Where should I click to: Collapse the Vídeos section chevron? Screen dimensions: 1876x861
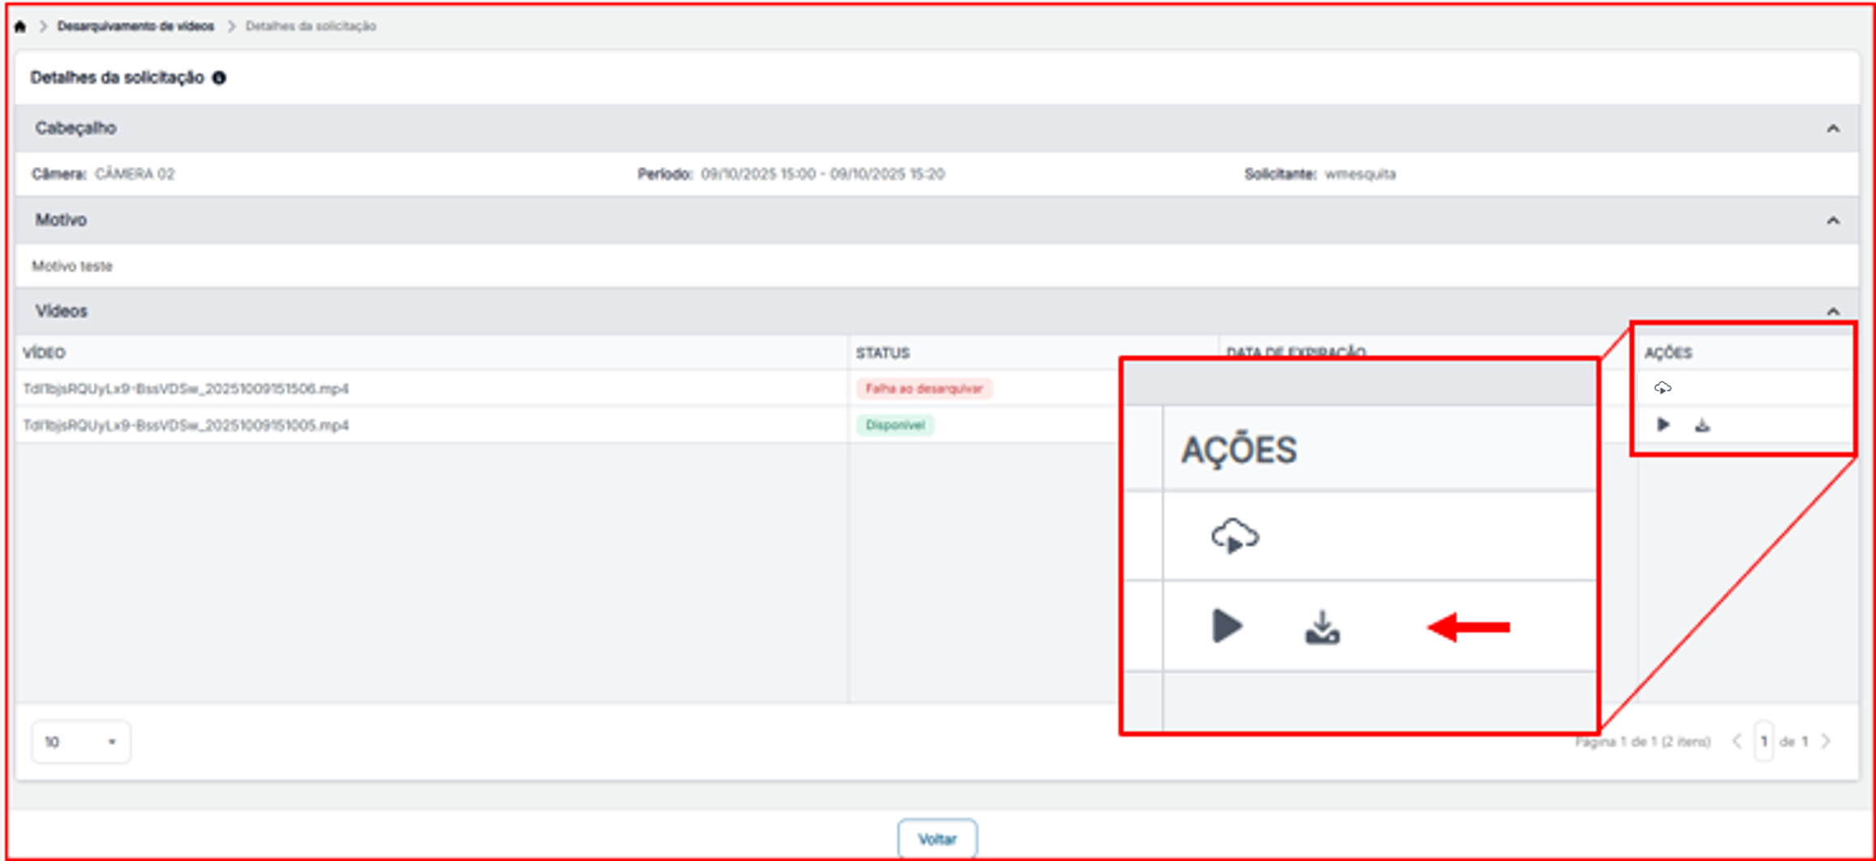click(1832, 312)
